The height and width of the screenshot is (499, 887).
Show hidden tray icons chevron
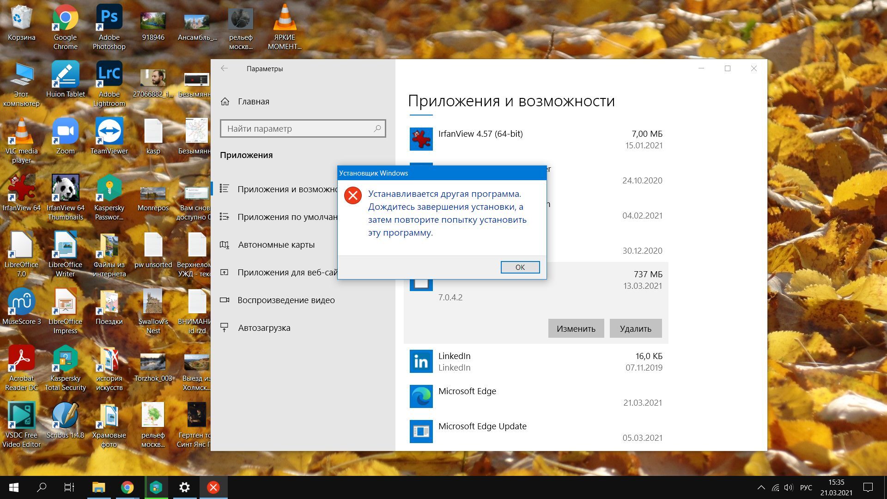[x=761, y=487]
